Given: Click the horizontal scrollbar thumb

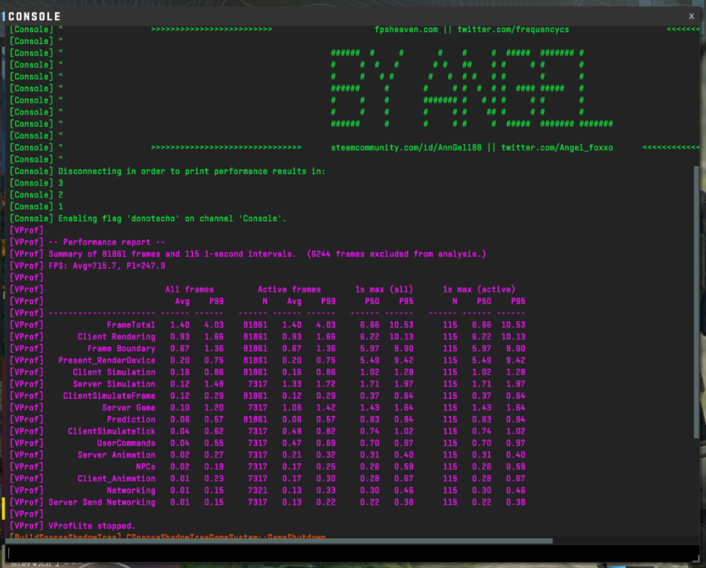Looking at the screenshot, I should 279,540.
